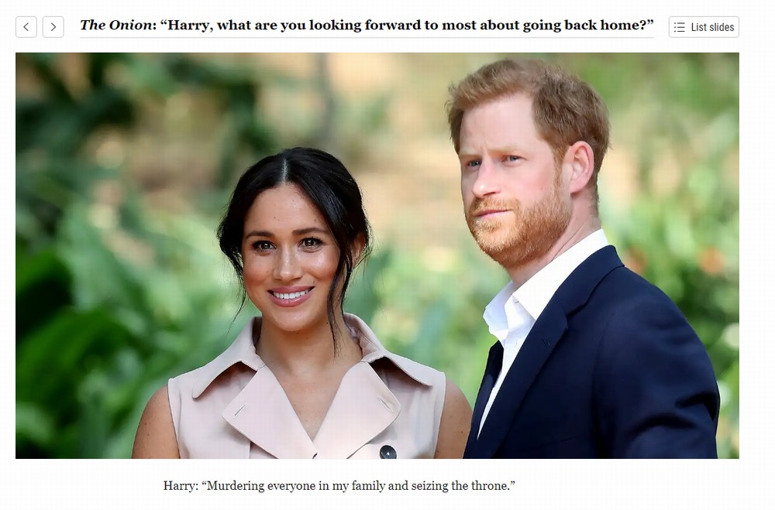
Task: Click the "List slides" text label
Action: (x=712, y=27)
